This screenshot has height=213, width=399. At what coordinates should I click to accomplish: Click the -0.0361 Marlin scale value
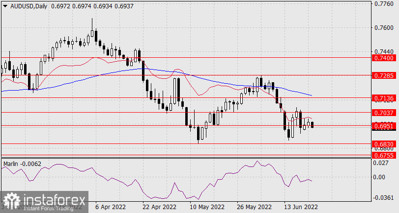coord(382,198)
